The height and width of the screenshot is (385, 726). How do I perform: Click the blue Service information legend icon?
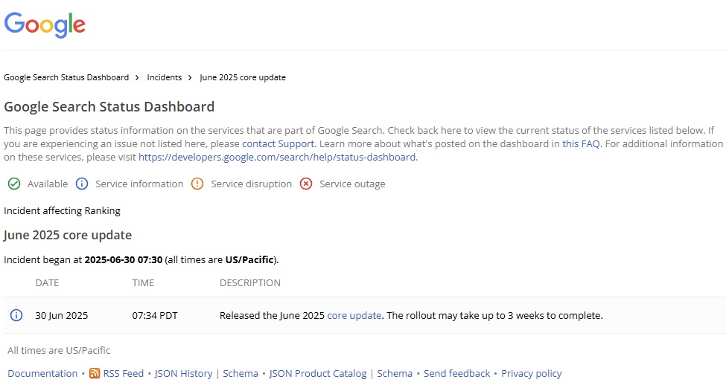pyautogui.click(x=82, y=184)
